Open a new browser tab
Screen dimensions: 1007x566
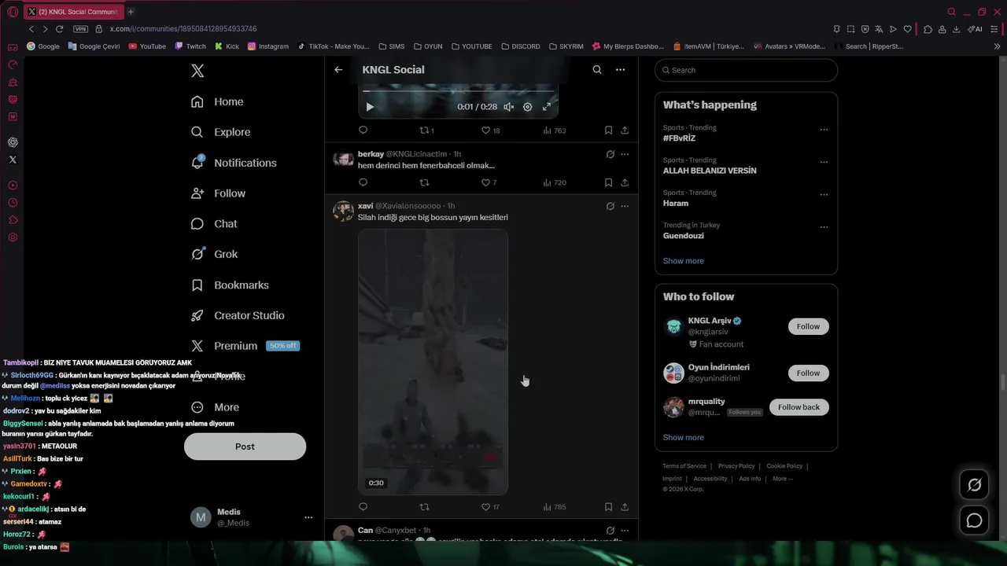pyautogui.click(x=131, y=12)
